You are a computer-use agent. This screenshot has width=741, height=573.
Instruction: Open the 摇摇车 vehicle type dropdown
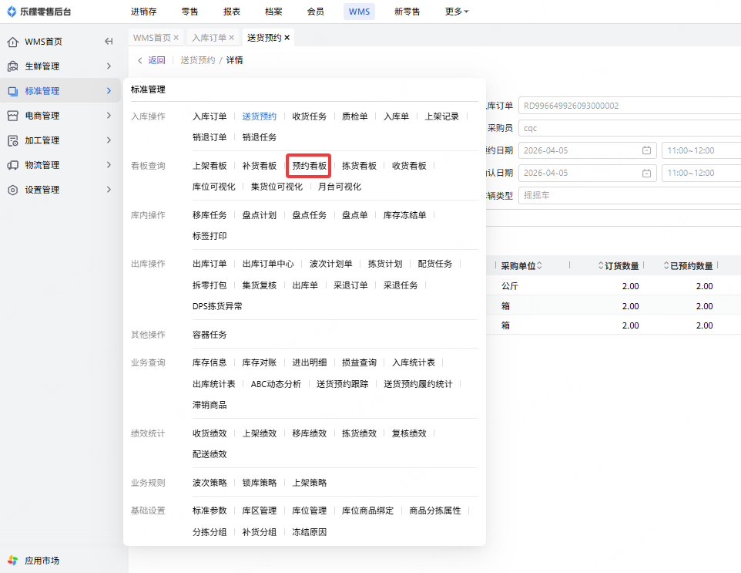point(629,195)
